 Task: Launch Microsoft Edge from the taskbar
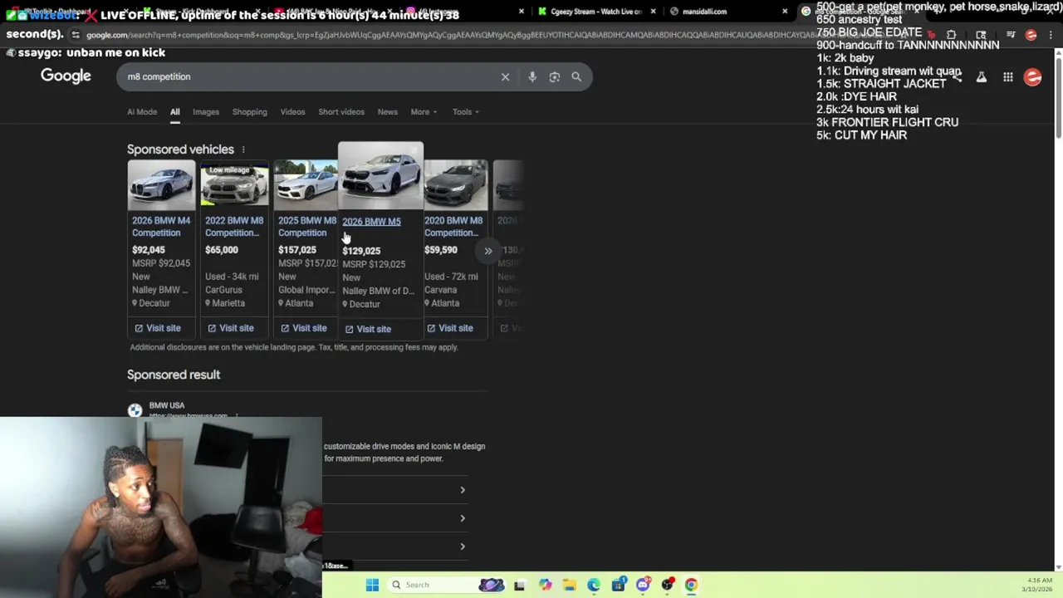click(594, 585)
